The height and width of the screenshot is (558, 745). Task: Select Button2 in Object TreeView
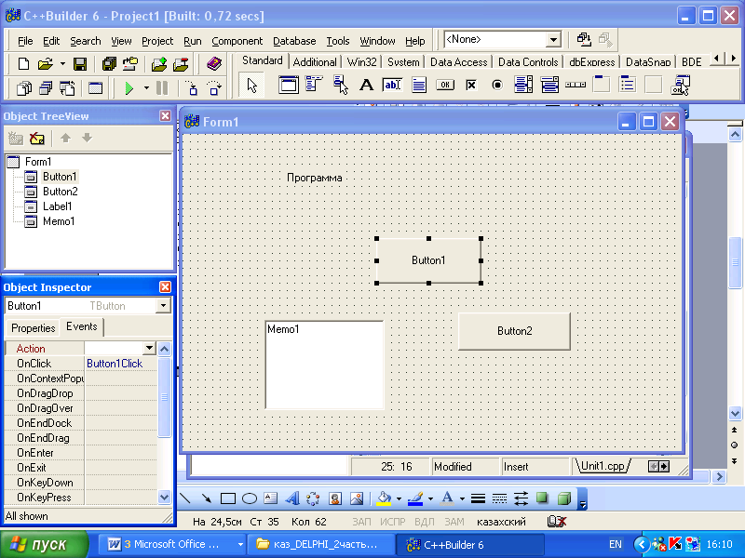pos(60,192)
